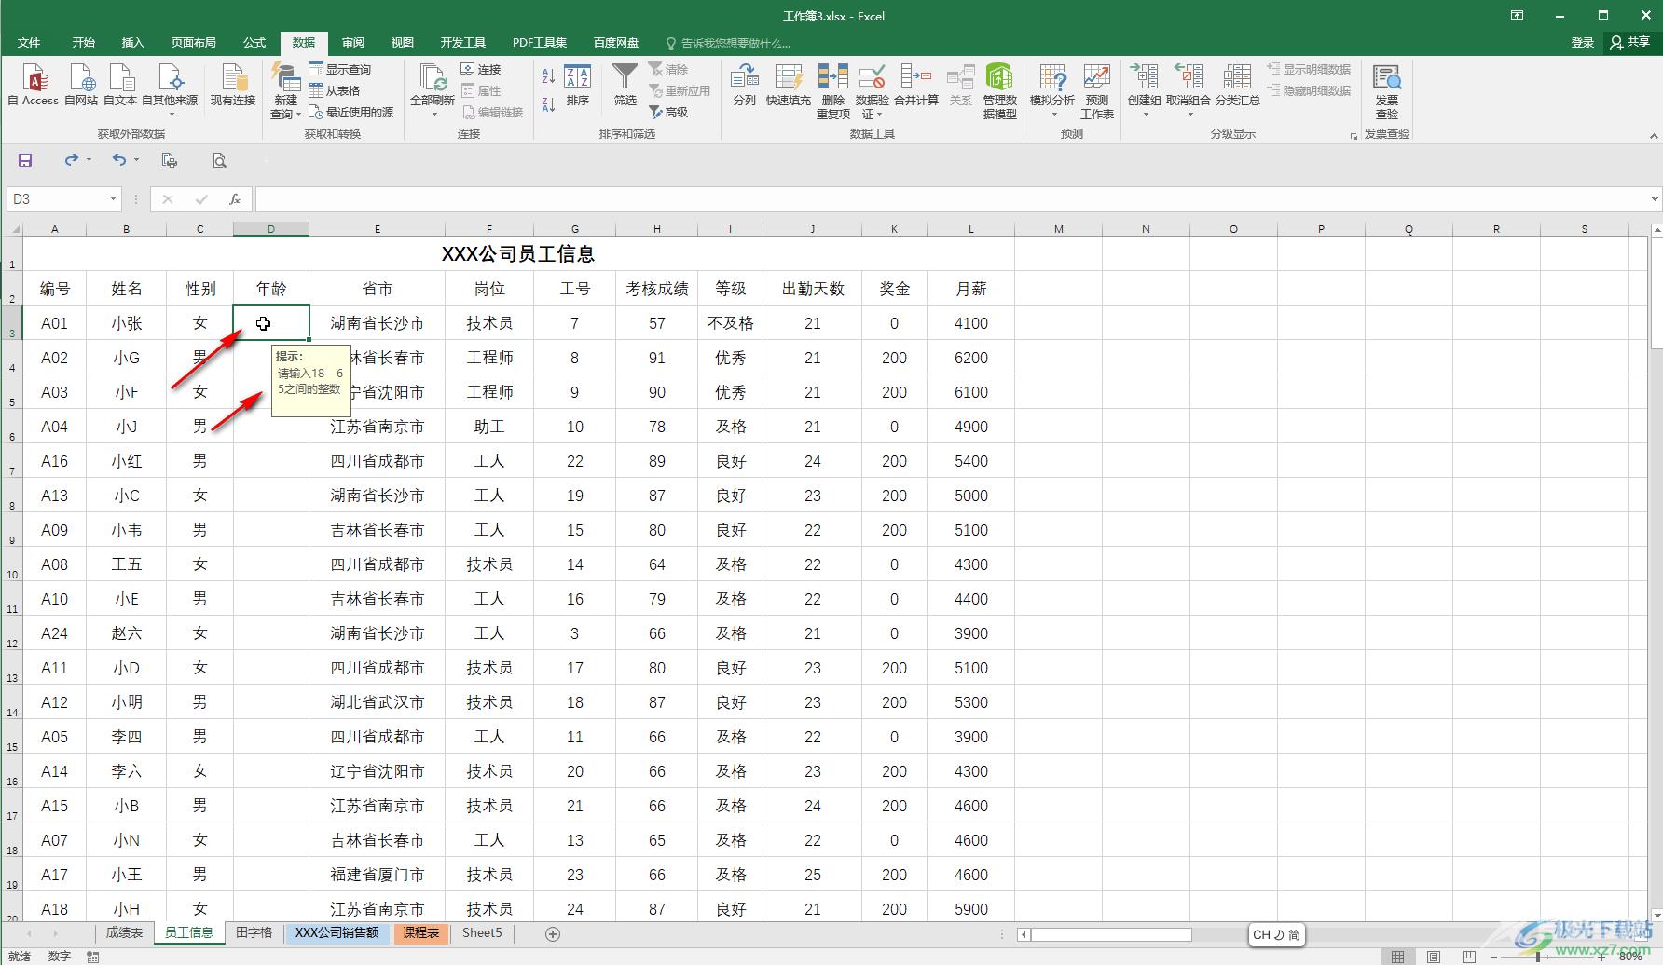Click the Refresh All (全部刷新) icon
Viewport: 1663px width, 965px height.
click(433, 78)
